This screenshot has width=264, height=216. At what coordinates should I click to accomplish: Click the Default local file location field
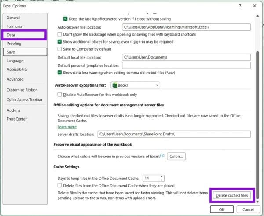tap(186, 57)
